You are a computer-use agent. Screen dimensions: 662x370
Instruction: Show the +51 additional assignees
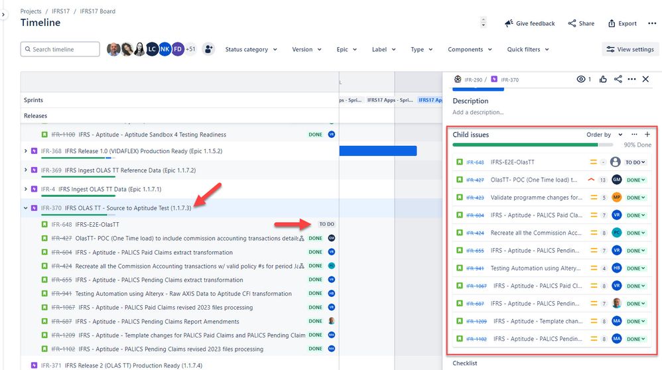point(191,49)
